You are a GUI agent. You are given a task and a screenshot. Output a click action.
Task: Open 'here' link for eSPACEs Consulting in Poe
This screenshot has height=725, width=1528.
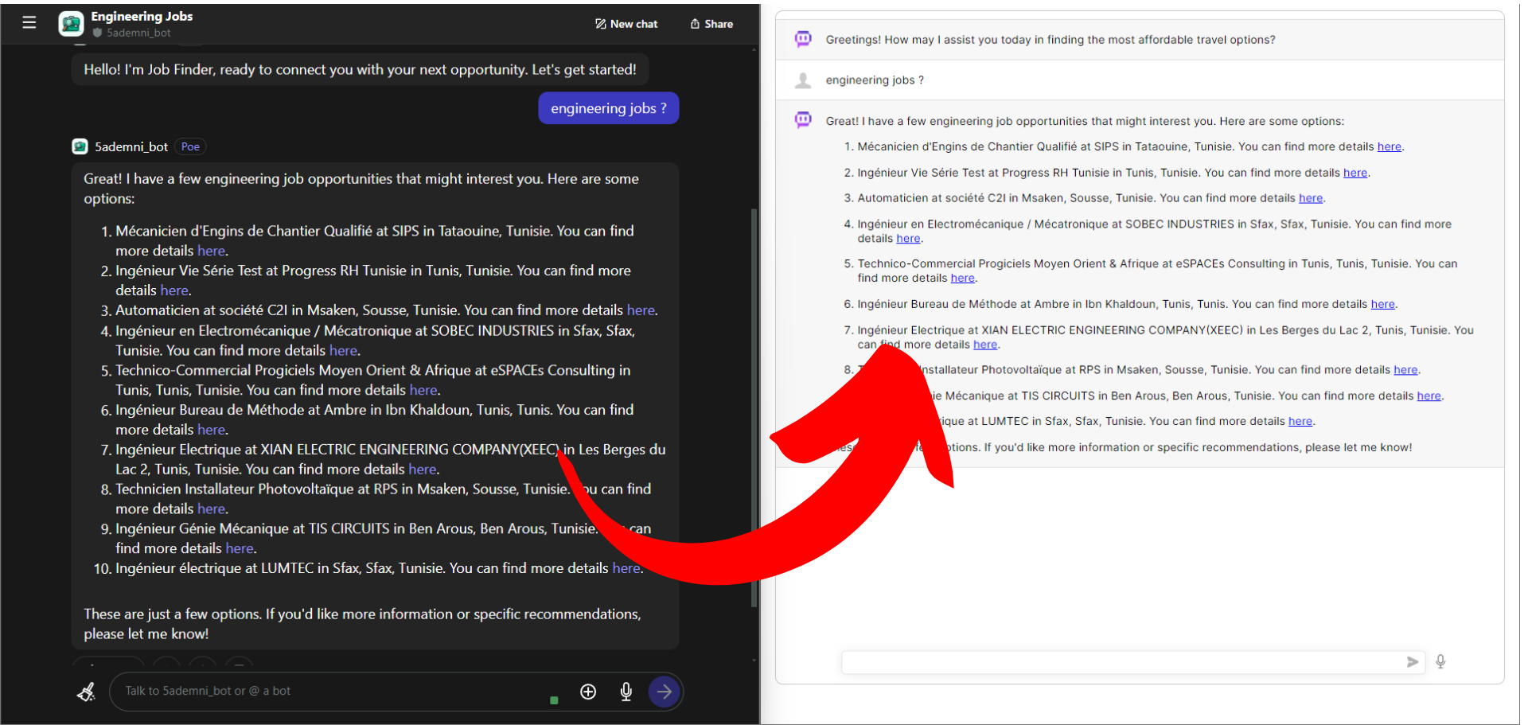[x=423, y=390]
